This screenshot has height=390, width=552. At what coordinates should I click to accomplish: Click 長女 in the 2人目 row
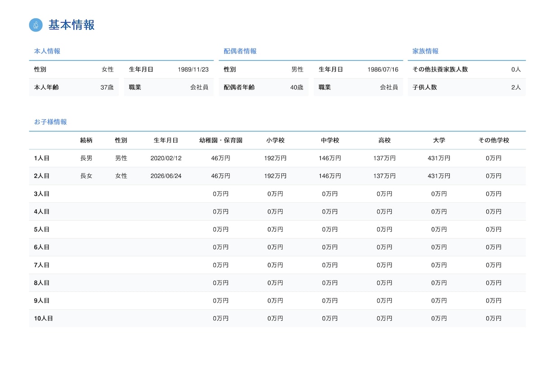point(86,176)
